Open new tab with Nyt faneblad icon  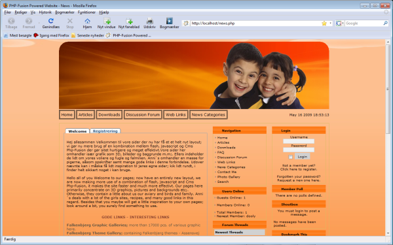129,21
